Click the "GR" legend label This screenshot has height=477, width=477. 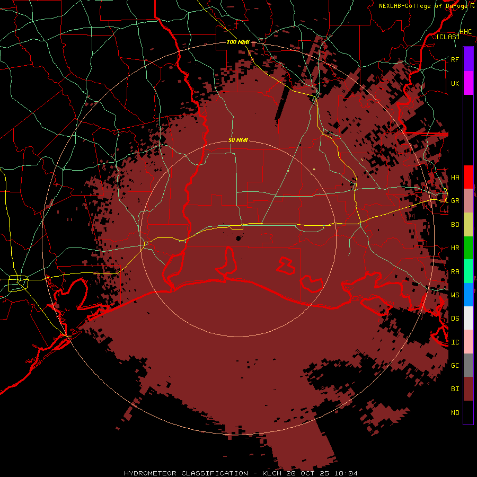coord(455,201)
